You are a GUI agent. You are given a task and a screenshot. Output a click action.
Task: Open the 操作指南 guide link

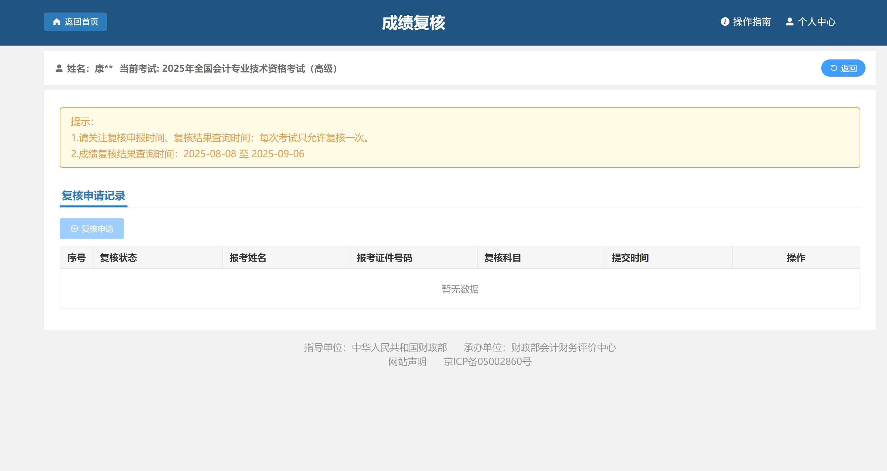745,22
